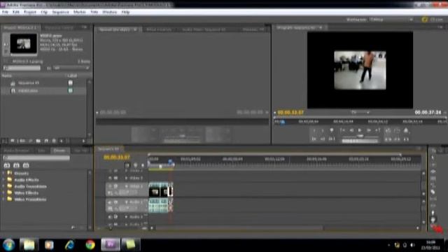Step forward one frame in Program monitor

(x=369, y=130)
